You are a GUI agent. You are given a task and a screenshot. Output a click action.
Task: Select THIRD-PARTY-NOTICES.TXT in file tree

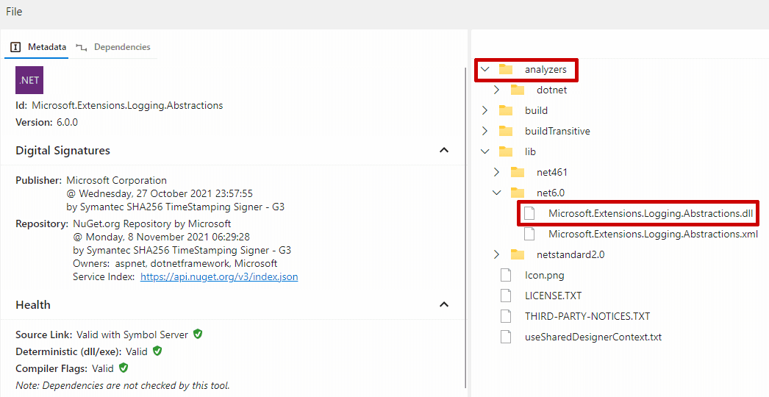tap(587, 316)
